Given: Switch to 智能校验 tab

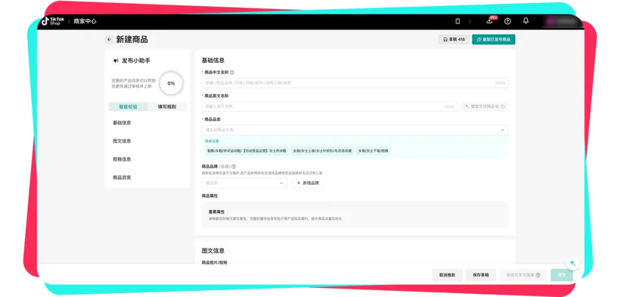Looking at the screenshot, I should pos(128,106).
